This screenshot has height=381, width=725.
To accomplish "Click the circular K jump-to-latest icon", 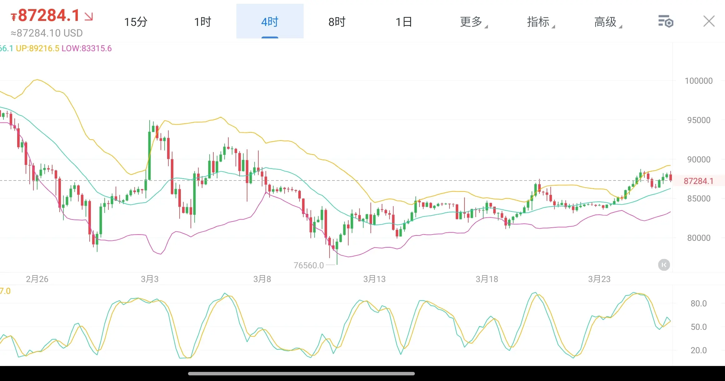I will (x=664, y=265).
